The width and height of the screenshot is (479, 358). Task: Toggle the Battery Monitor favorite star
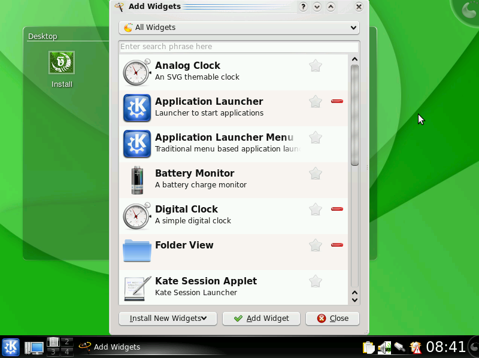316,174
